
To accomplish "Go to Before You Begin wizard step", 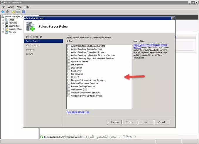I will 34,37.
